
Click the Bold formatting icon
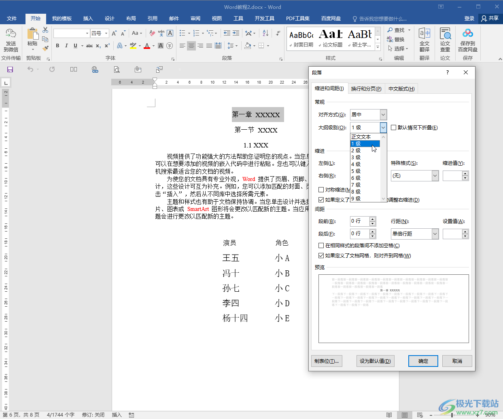tap(57, 46)
